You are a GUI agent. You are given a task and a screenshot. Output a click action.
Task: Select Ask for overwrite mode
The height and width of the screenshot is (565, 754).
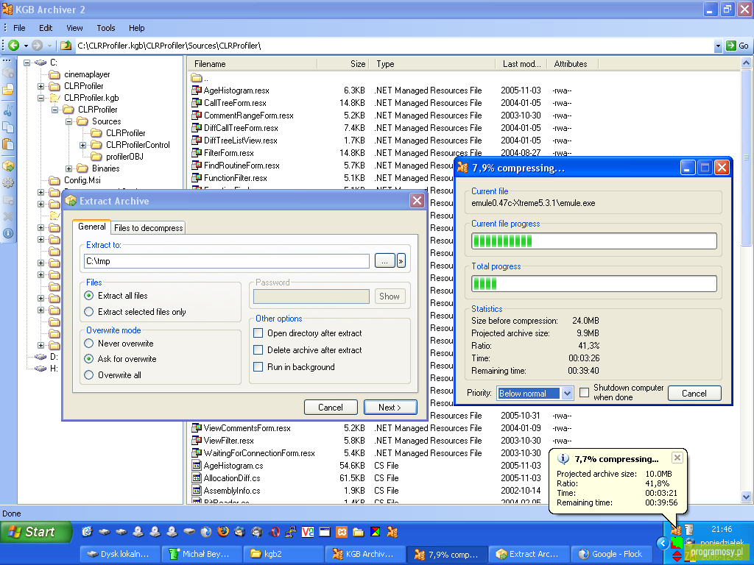click(x=88, y=359)
